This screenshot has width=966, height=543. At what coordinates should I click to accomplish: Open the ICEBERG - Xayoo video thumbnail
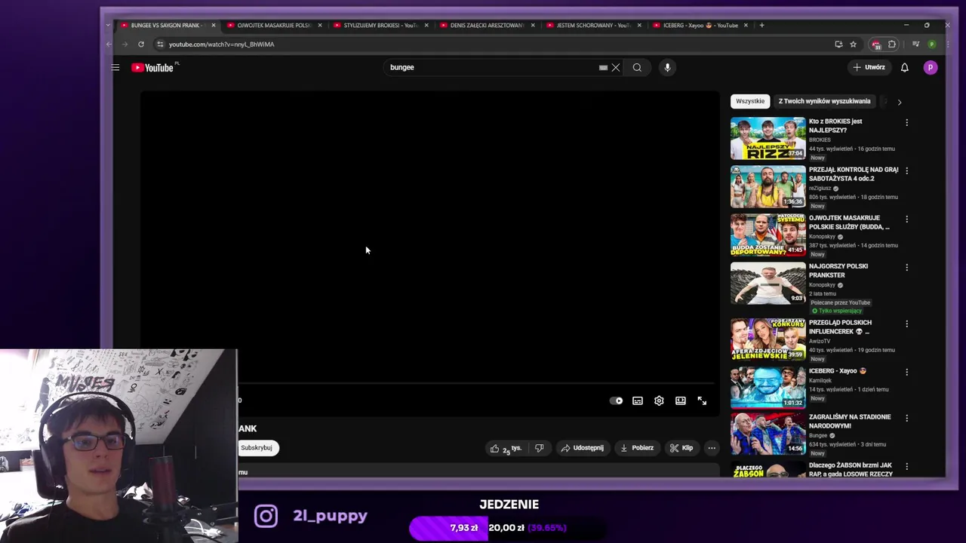tap(768, 388)
